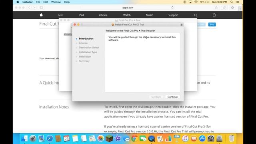Click the lock icon in the installer title bar

(x=181, y=24)
